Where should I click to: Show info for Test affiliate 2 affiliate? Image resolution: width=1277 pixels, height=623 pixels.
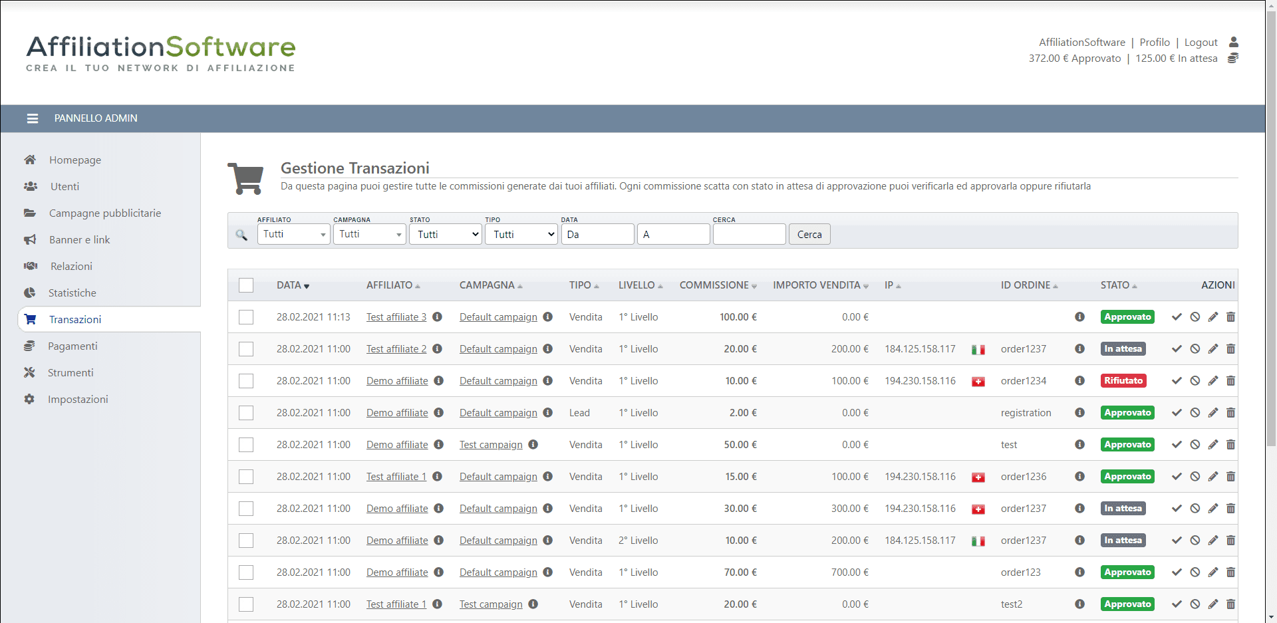point(437,349)
